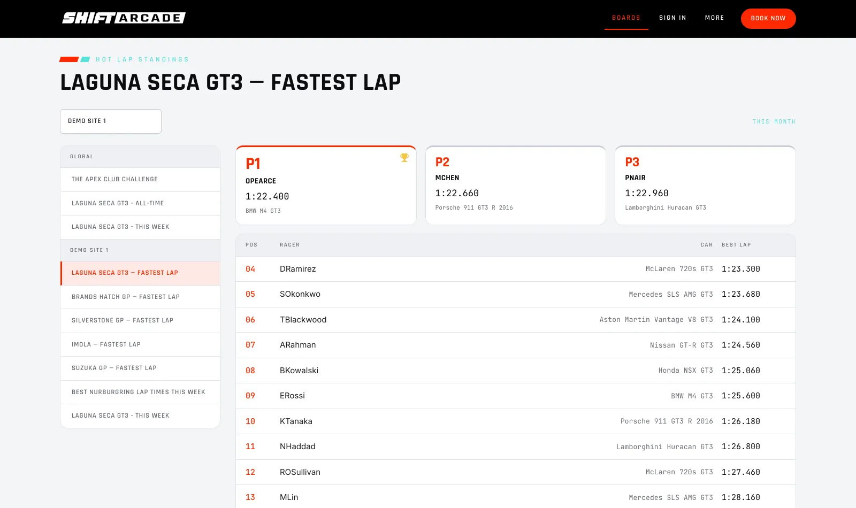
Task: Click racer name MLin
Action: (289, 497)
